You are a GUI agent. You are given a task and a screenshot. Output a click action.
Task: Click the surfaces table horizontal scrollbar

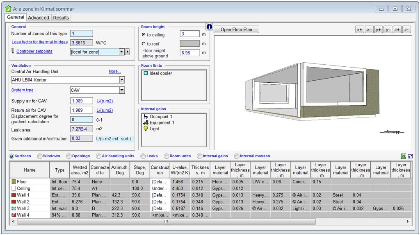(166, 221)
